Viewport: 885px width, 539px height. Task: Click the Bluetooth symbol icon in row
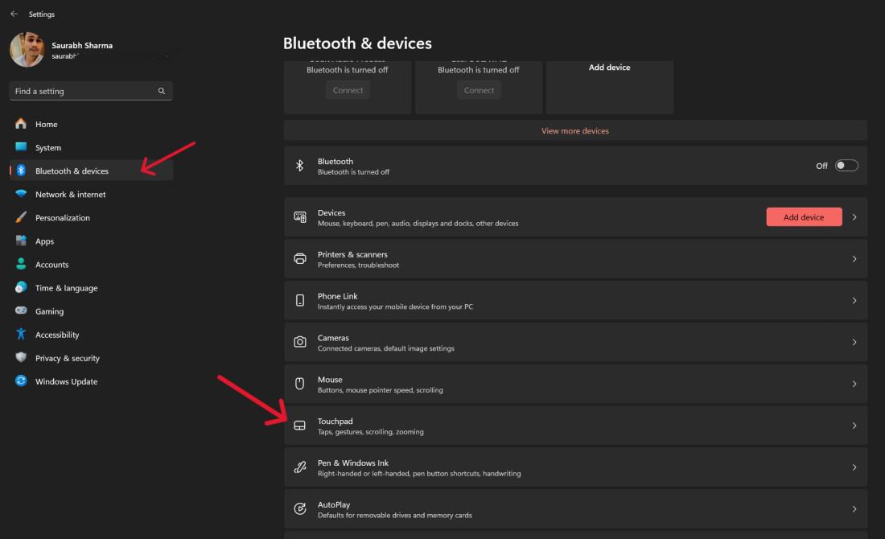pos(300,166)
